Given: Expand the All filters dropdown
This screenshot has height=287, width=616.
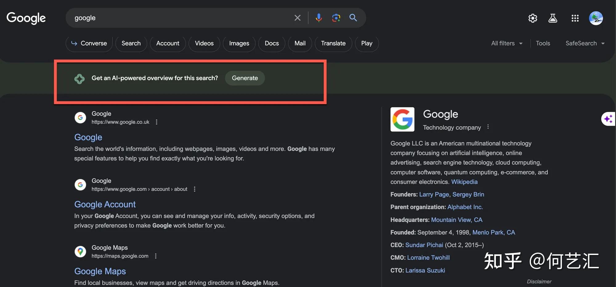Looking at the screenshot, I should point(507,43).
